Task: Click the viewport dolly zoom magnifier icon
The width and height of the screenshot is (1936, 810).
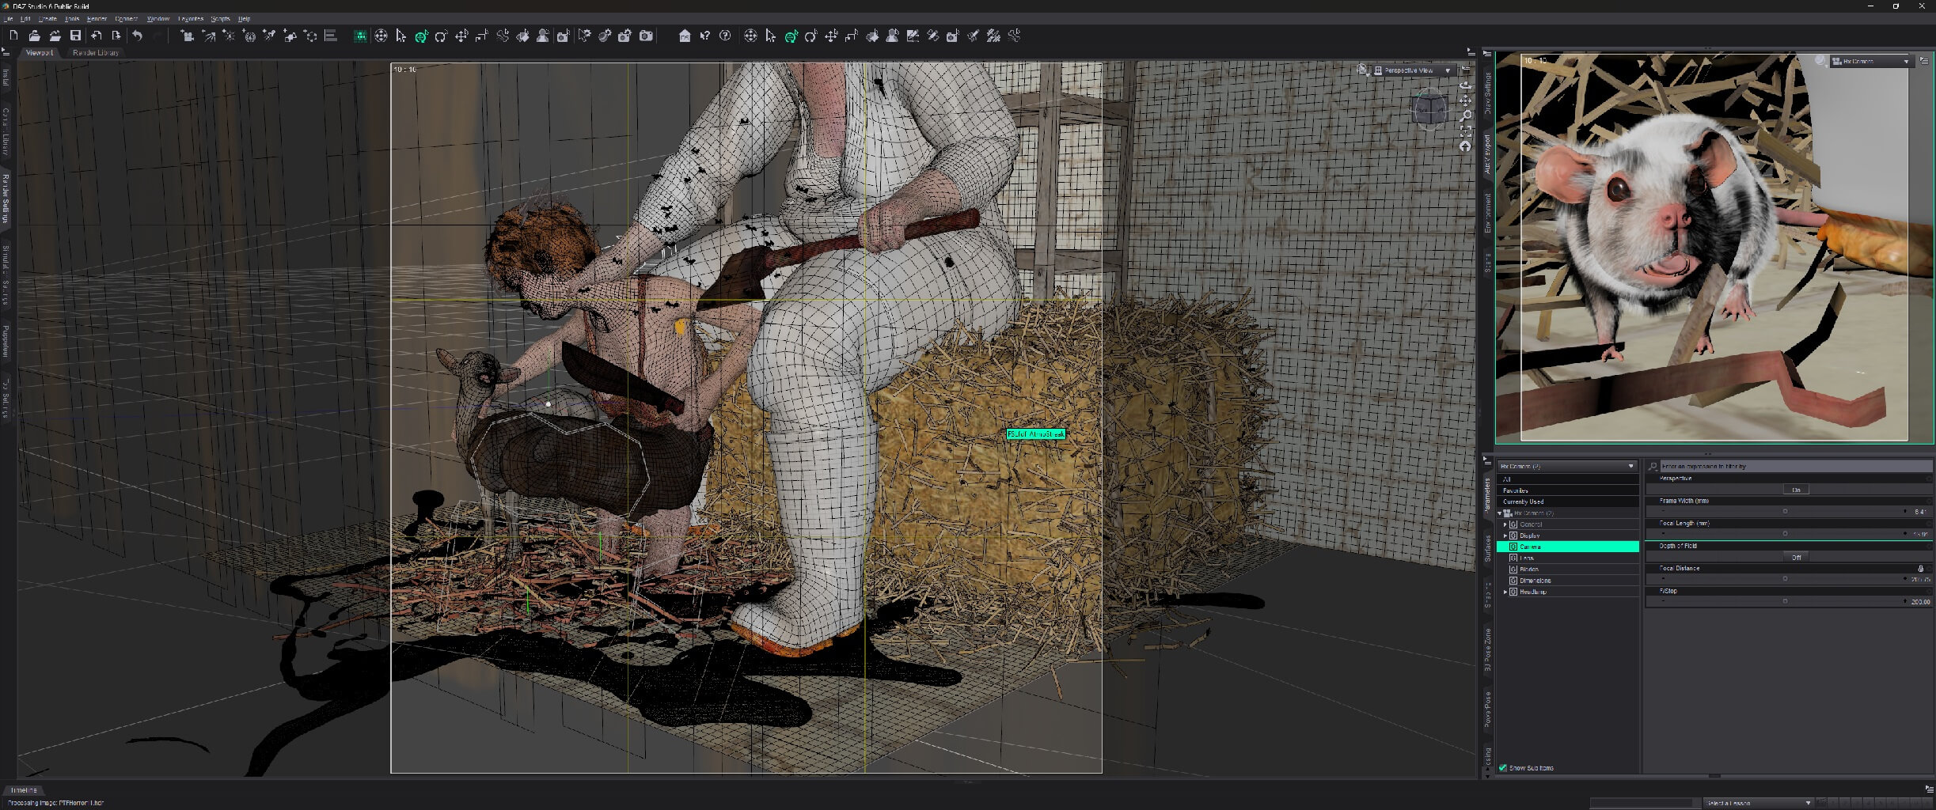Action: (x=1465, y=115)
